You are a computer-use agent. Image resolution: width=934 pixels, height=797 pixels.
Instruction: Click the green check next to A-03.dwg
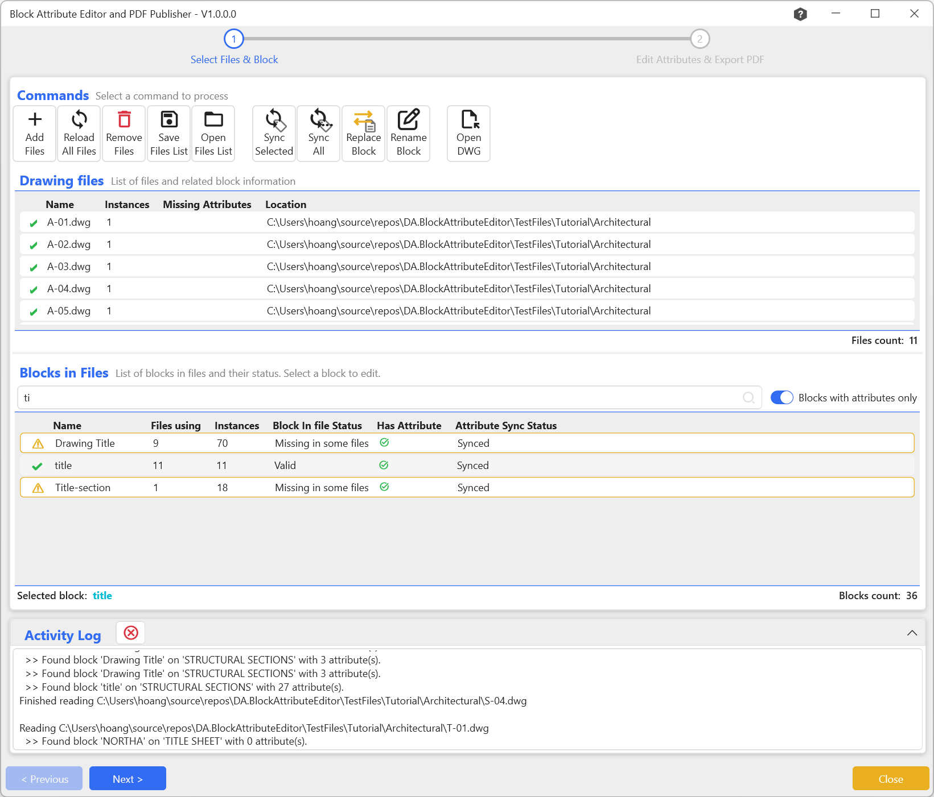click(x=34, y=267)
